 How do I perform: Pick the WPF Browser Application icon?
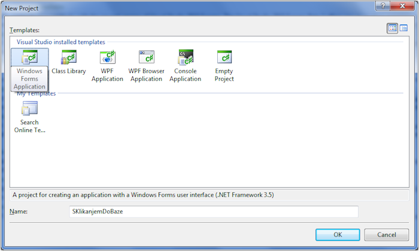(146, 57)
